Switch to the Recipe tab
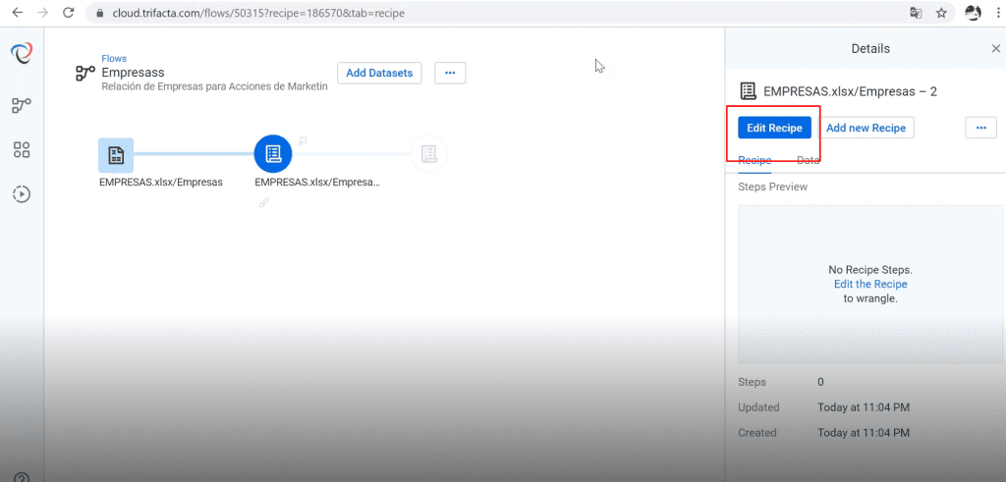Viewport: 1006px width, 482px height. [754, 161]
